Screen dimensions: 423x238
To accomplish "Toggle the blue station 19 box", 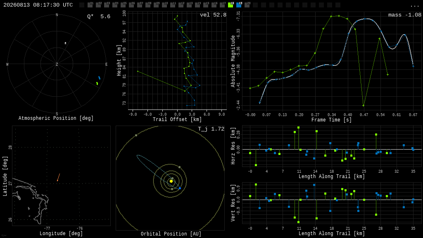I will (x=239, y=5).
